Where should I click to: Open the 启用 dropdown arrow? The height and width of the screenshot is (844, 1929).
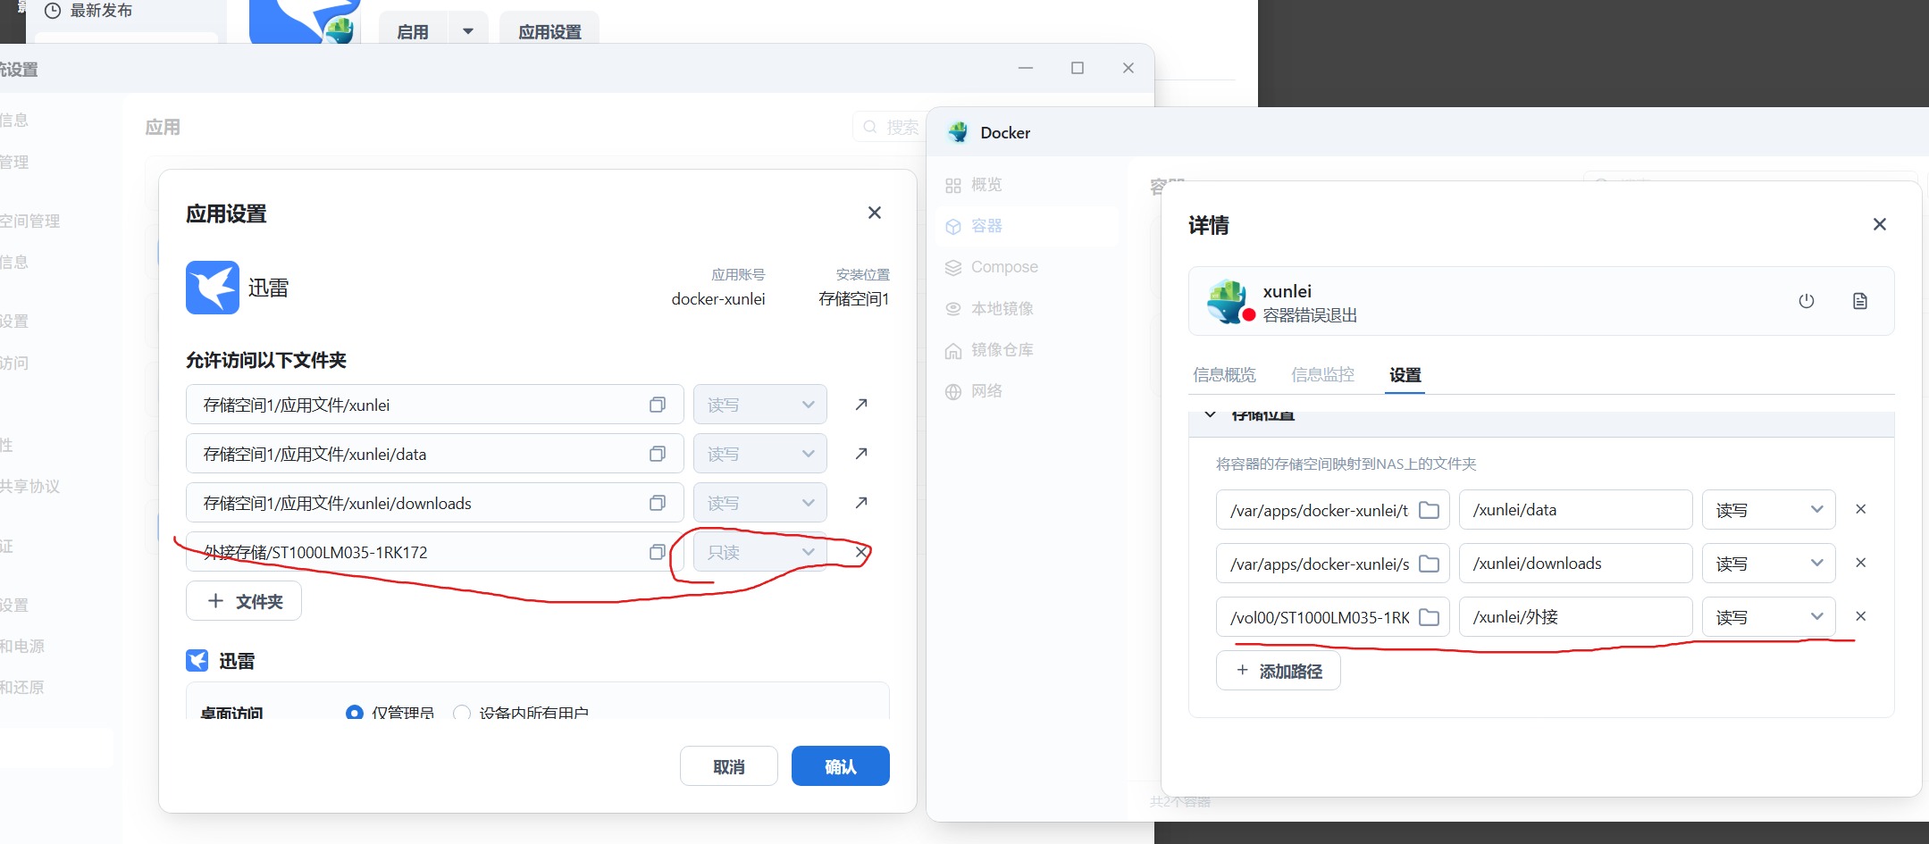coord(468,31)
